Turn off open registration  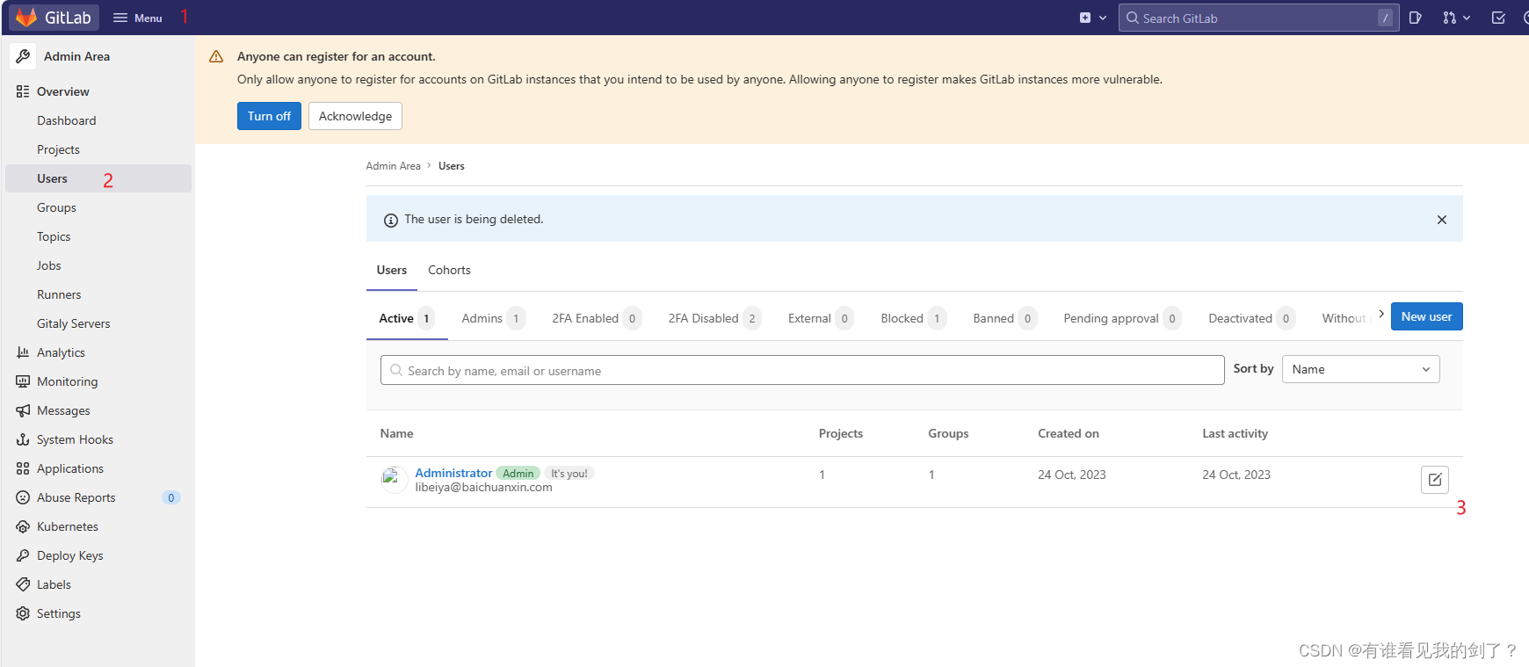click(x=269, y=116)
